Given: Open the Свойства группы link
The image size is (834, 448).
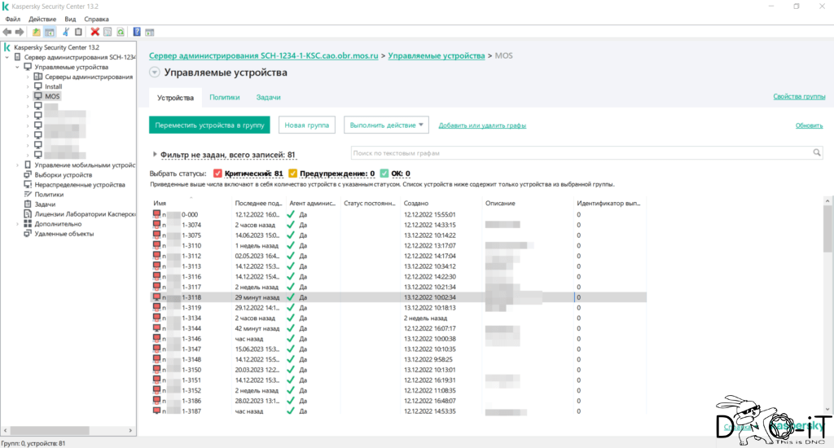Looking at the screenshot, I should click(799, 96).
